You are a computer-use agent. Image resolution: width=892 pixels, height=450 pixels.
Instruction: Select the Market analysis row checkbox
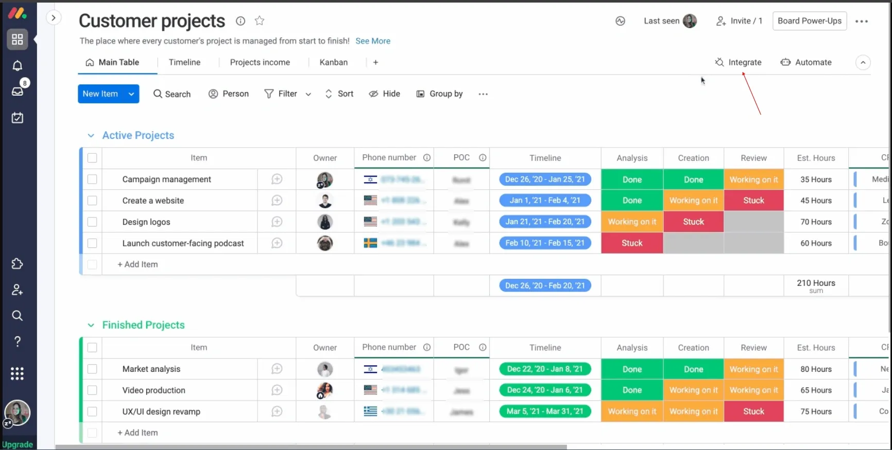click(92, 369)
